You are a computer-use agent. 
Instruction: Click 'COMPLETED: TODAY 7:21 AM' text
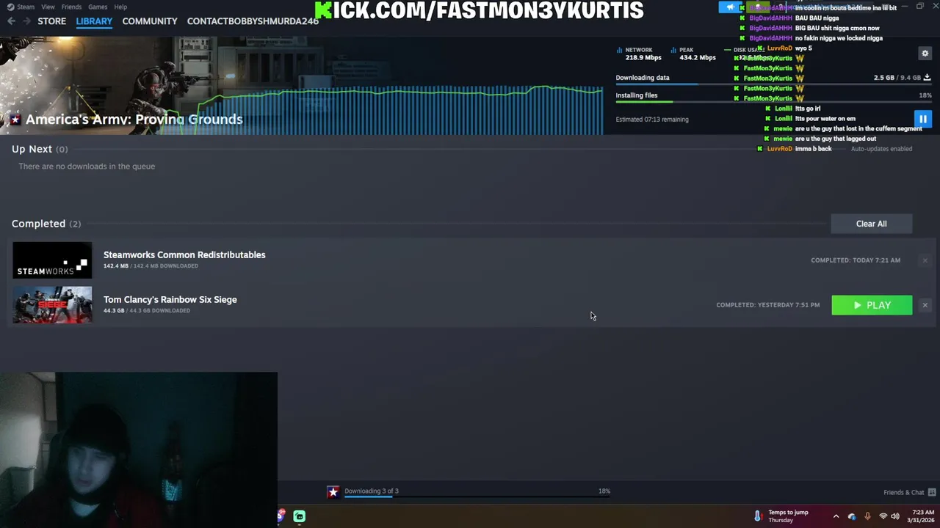coord(856,260)
